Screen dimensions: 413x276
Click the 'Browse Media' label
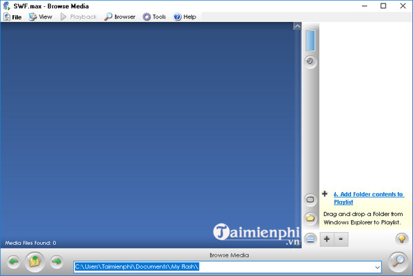click(x=229, y=255)
